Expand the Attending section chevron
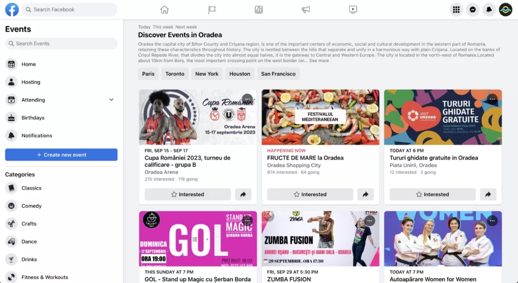 111,100
